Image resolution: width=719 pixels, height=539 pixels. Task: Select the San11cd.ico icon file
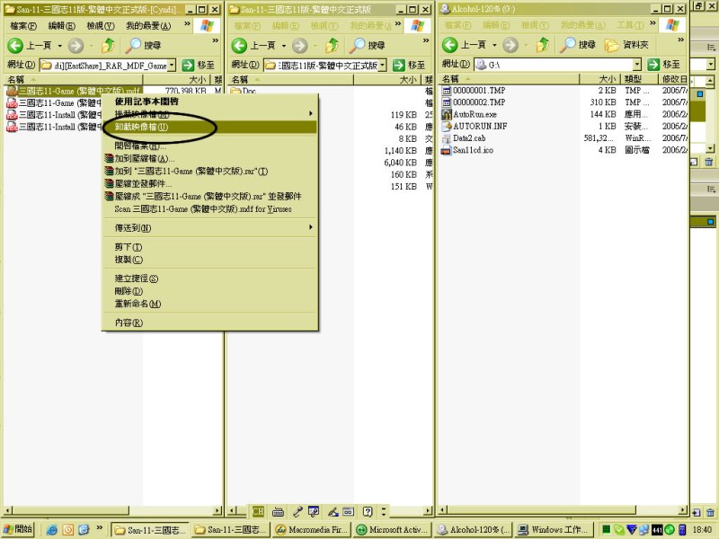(x=467, y=150)
